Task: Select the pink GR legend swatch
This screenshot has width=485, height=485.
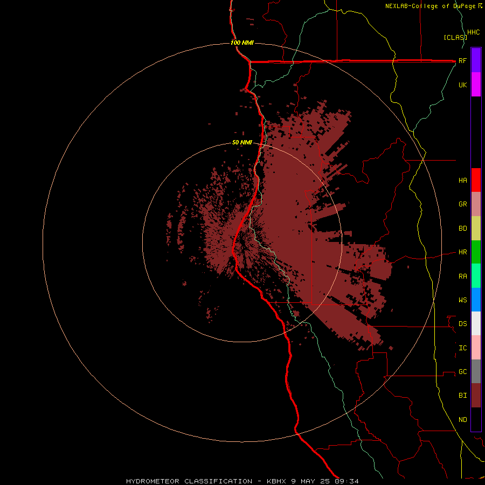Action: [476, 204]
